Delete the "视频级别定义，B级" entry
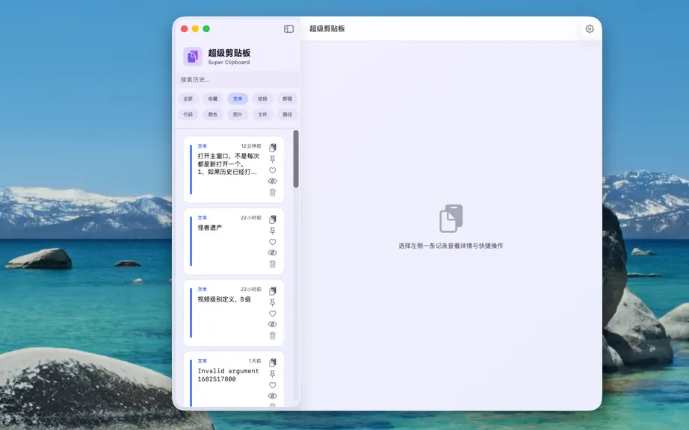The image size is (689, 430). (273, 335)
